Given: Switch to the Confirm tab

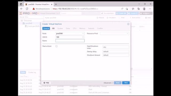Looking at the screenshot, I should coord(100,29).
